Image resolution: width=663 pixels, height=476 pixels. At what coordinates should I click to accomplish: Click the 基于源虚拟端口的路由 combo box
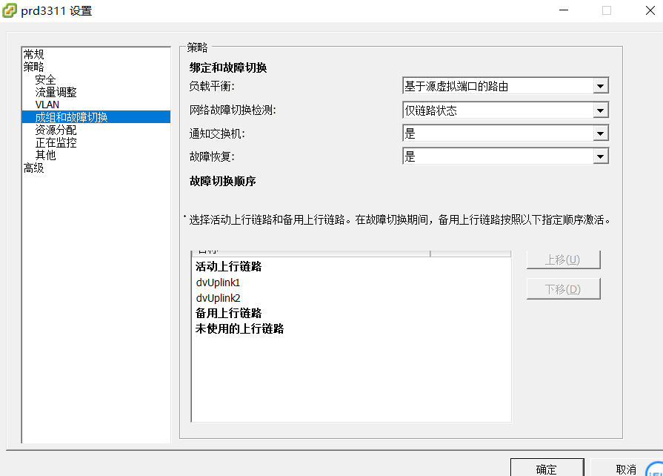point(505,86)
